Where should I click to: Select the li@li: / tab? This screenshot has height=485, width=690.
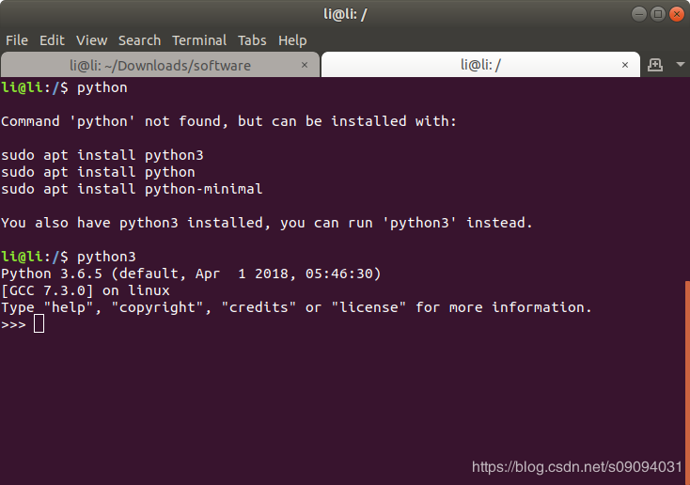pos(480,65)
